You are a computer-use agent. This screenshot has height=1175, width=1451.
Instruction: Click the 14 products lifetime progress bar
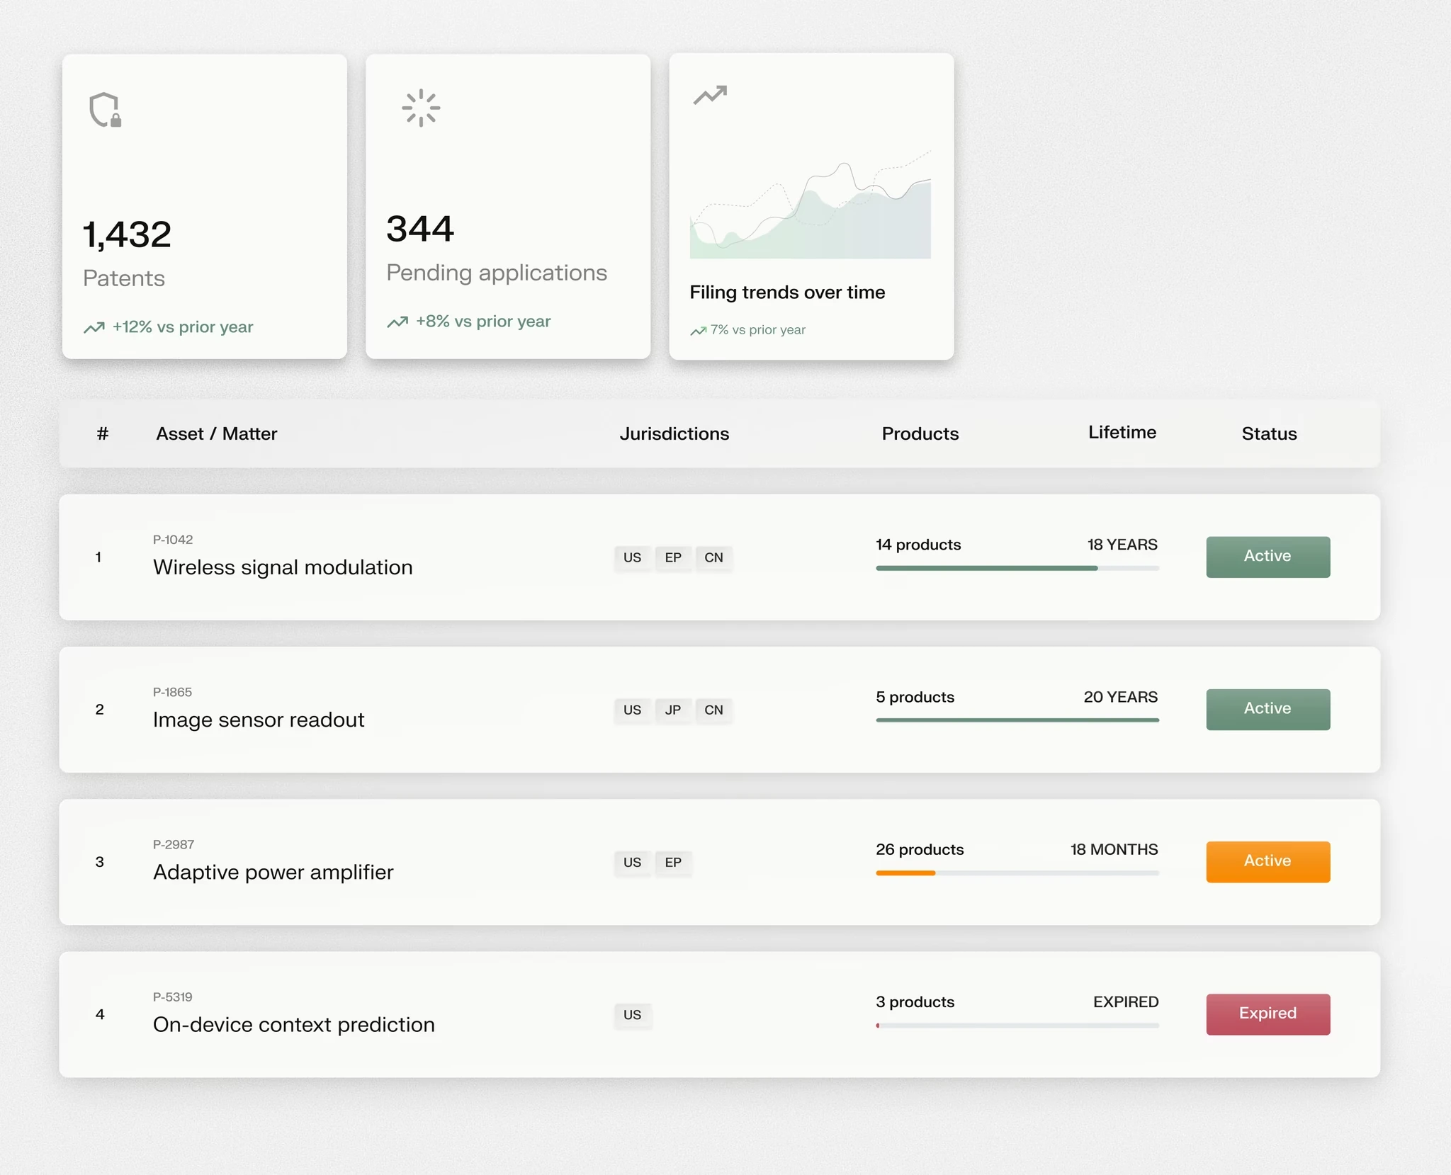click(x=1017, y=568)
